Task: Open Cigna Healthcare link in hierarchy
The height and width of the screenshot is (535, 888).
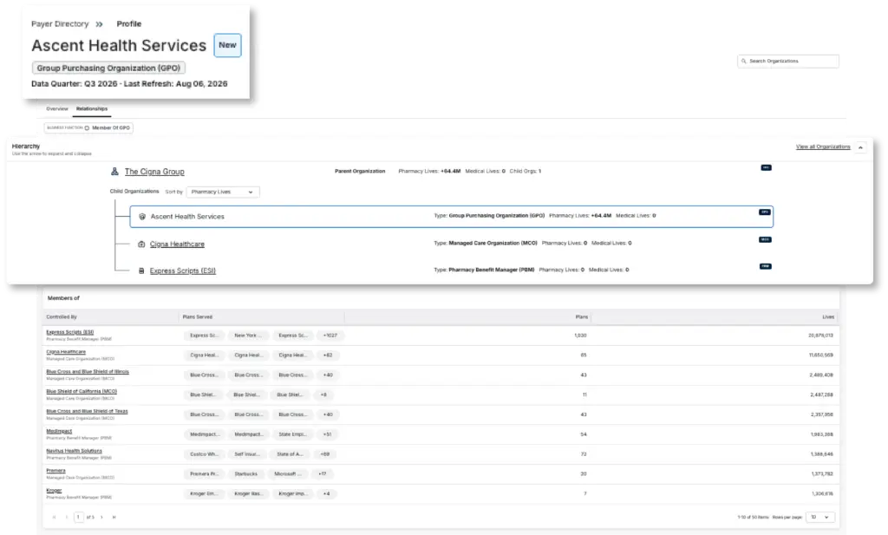Action: pos(177,244)
